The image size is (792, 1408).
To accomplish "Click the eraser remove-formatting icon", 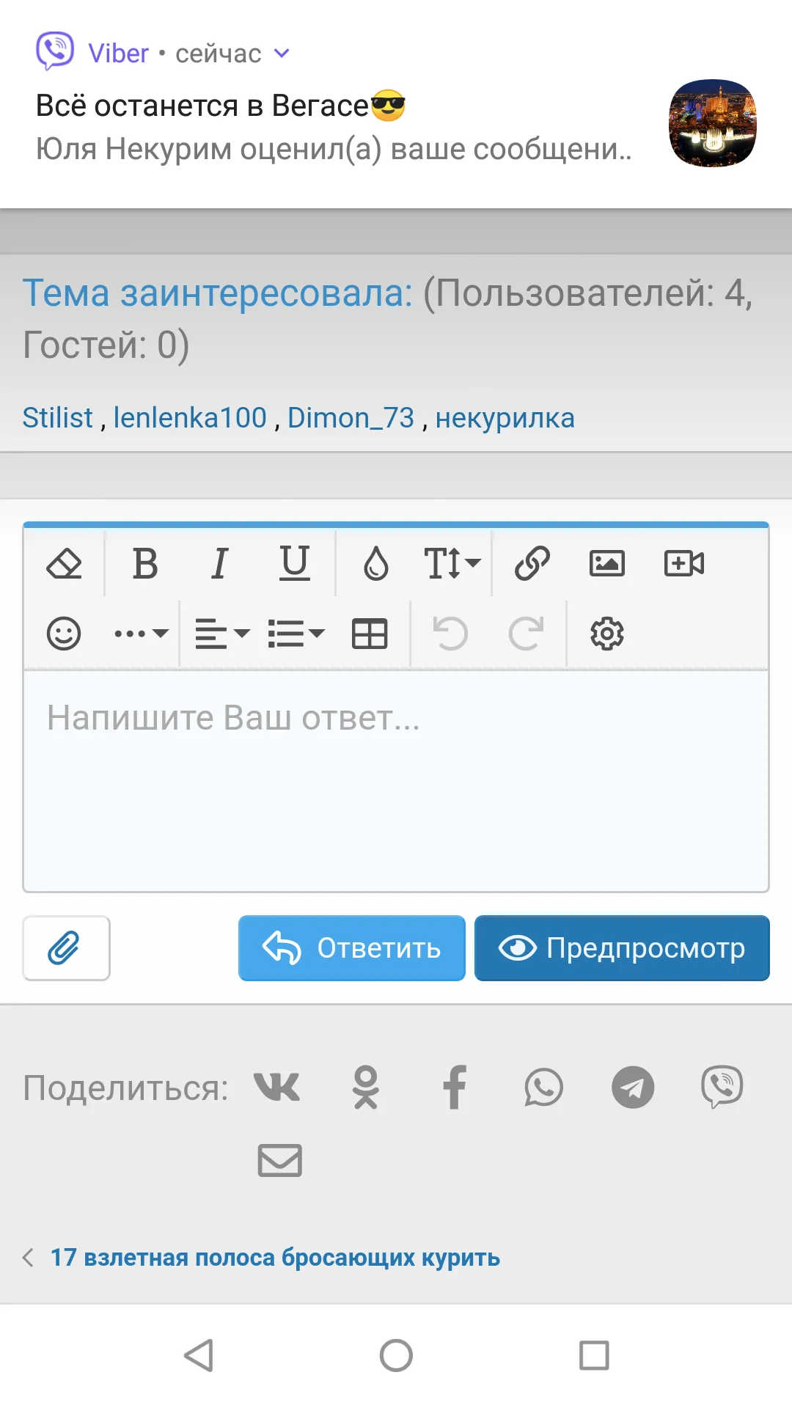I will (65, 564).
